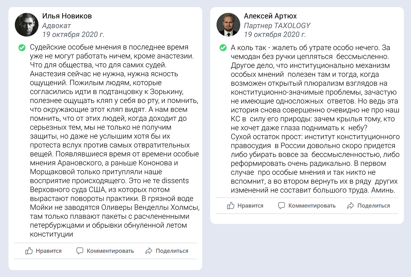Image resolution: width=411 pixels, height=277 pixels.
Task: Click the date under Адвокат in Новиков's post
Action: tap(73, 35)
